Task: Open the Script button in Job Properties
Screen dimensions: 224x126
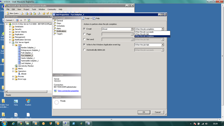Action: [86, 18]
